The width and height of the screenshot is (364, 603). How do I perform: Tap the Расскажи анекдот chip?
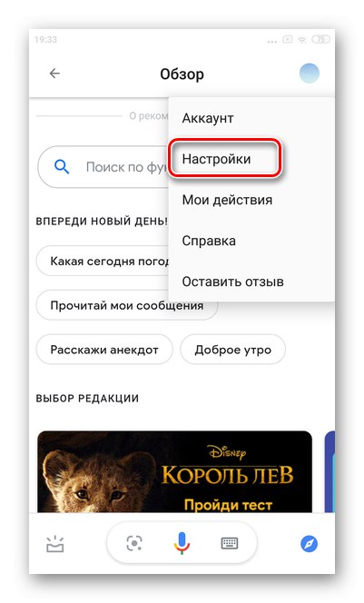pos(104,350)
